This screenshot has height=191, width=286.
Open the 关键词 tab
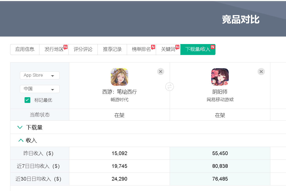[168, 50]
